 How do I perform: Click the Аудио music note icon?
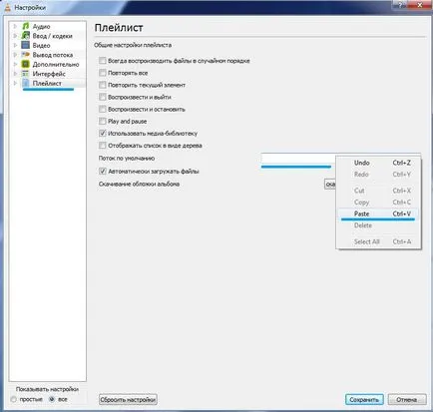point(26,26)
